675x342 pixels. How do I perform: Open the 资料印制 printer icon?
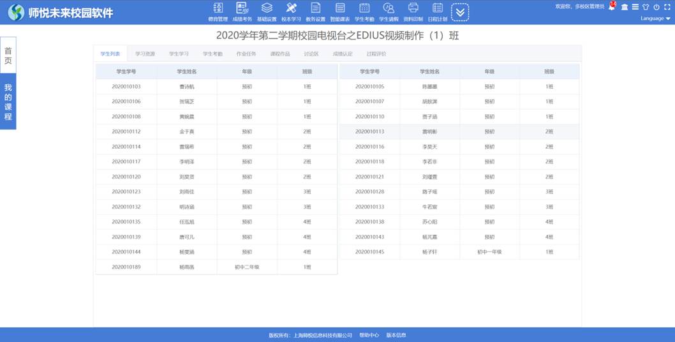click(x=413, y=9)
